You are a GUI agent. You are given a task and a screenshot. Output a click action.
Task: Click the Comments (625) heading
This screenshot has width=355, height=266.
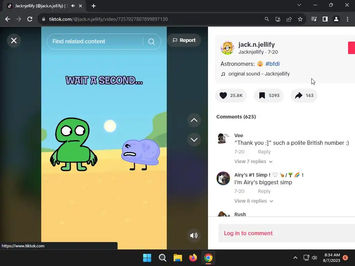click(236, 117)
